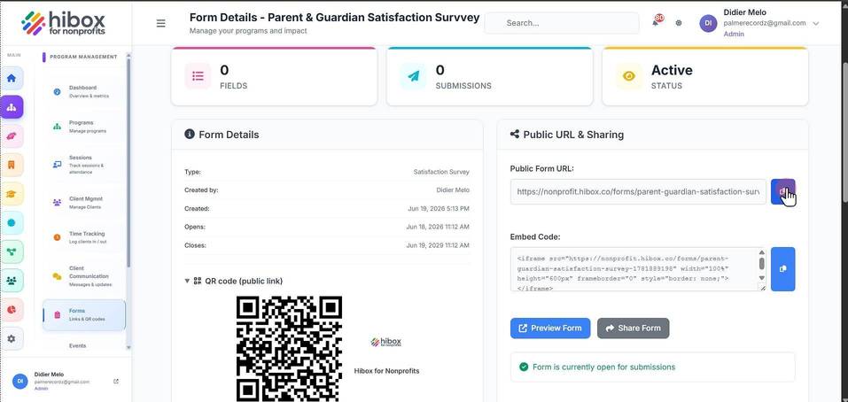Open the red pie chart rail icon
Image resolution: width=848 pixels, height=402 pixels.
point(12,310)
